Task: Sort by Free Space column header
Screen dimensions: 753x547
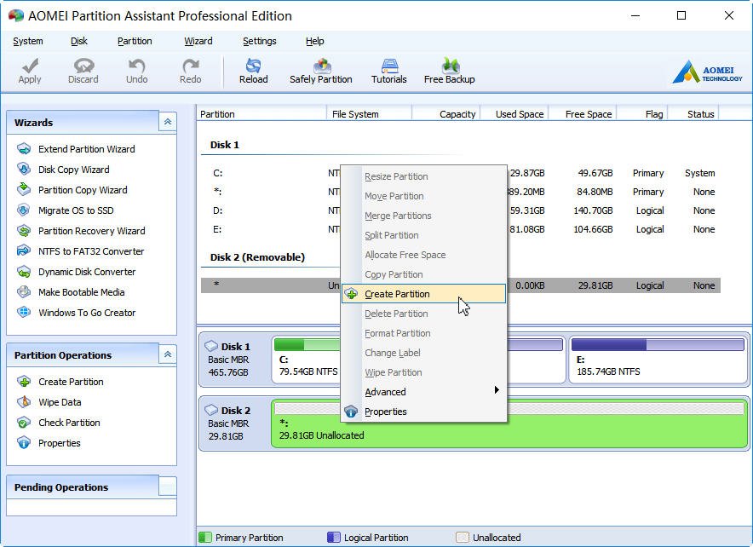Action: (x=583, y=114)
